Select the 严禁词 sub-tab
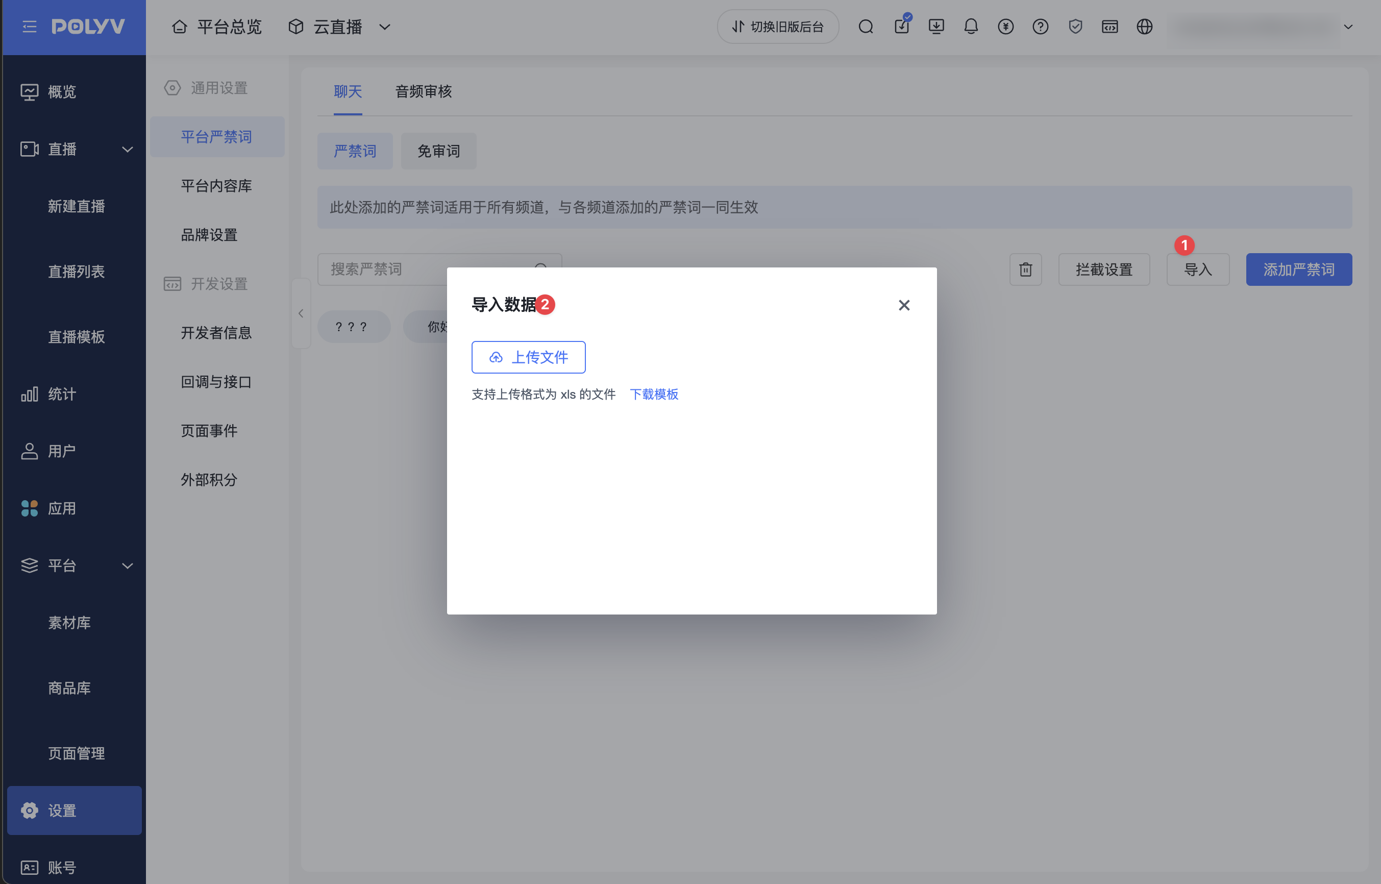This screenshot has height=884, width=1381. point(355,151)
